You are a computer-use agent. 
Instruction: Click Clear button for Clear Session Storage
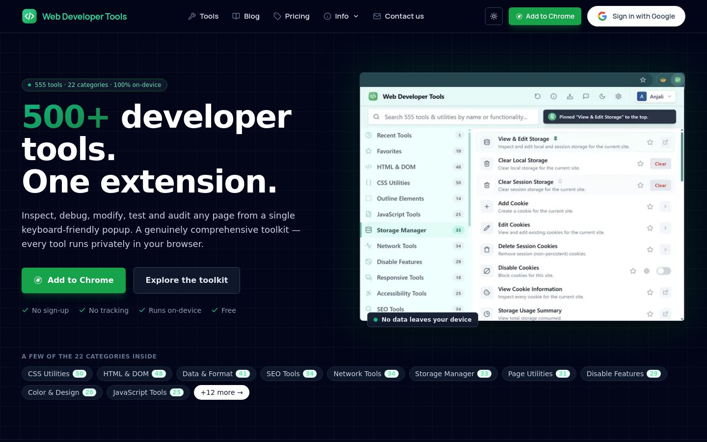(660, 185)
